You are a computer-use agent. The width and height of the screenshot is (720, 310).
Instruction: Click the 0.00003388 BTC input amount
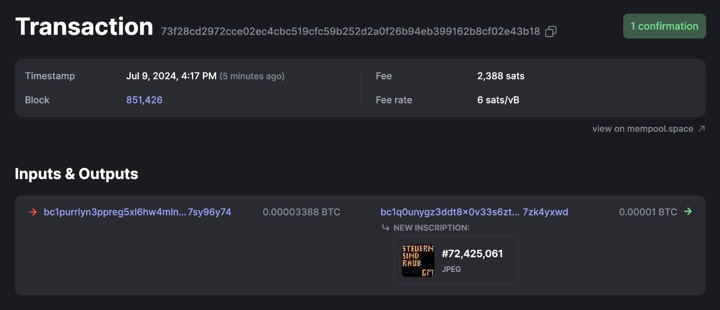tap(301, 212)
